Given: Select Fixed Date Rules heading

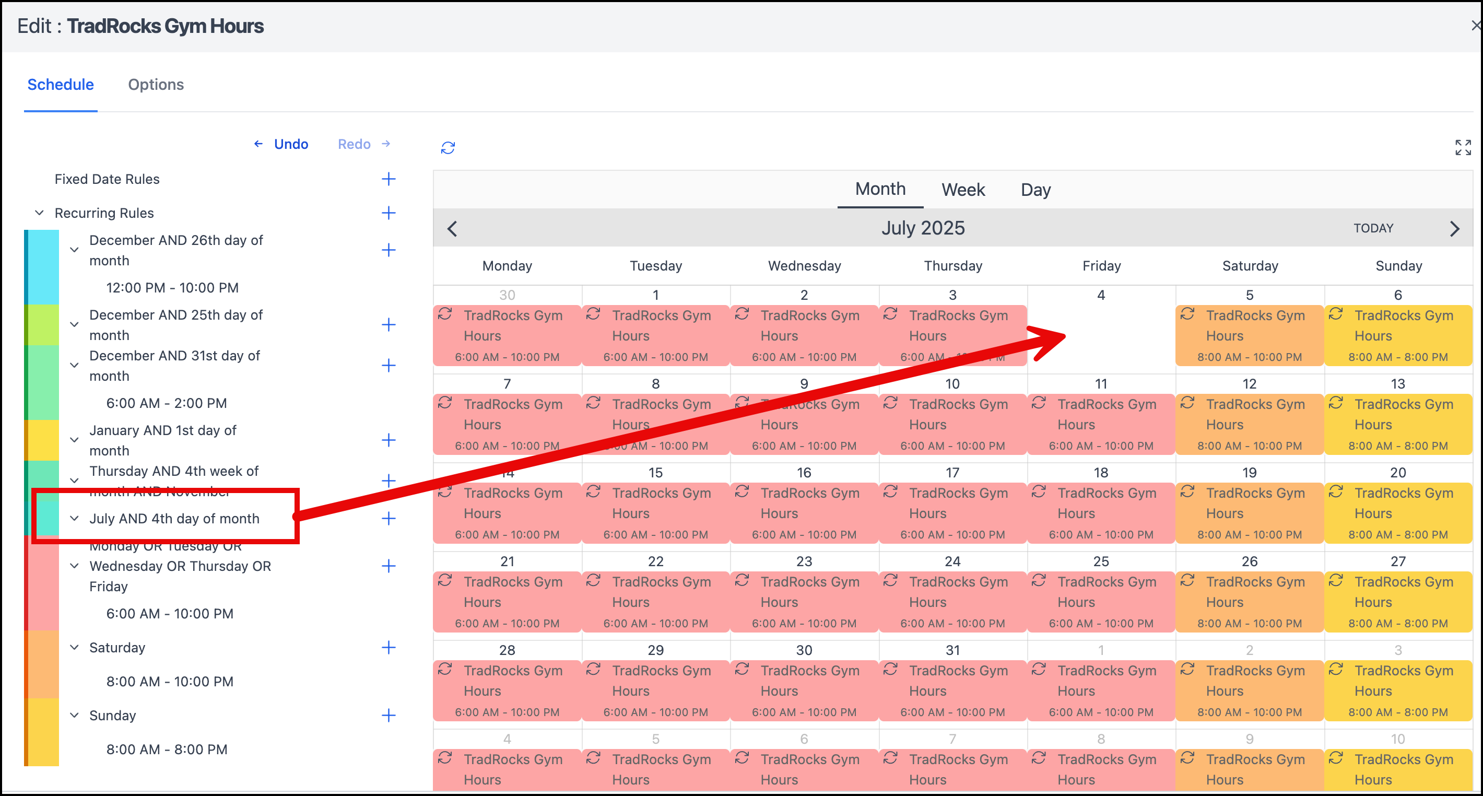Looking at the screenshot, I should pyautogui.click(x=107, y=179).
